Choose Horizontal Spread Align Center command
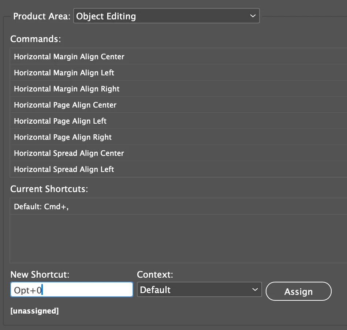The height and width of the screenshot is (330, 347). pyautogui.click(x=69, y=153)
